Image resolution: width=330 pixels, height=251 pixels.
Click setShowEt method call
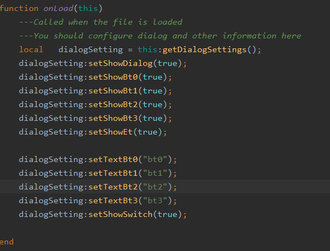tap(110, 132)
